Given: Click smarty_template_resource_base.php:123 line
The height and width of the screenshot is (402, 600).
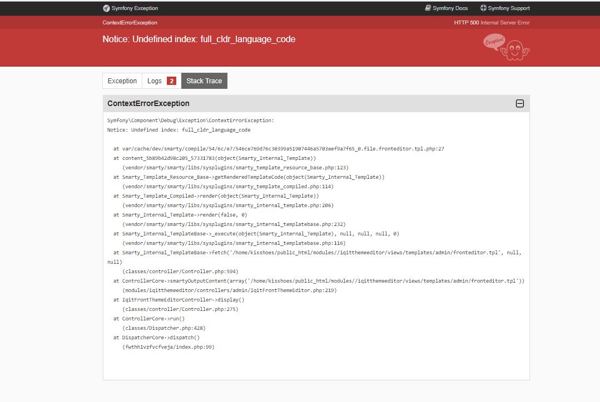Looking at the screenshot, I should click(x=235, y=168).
